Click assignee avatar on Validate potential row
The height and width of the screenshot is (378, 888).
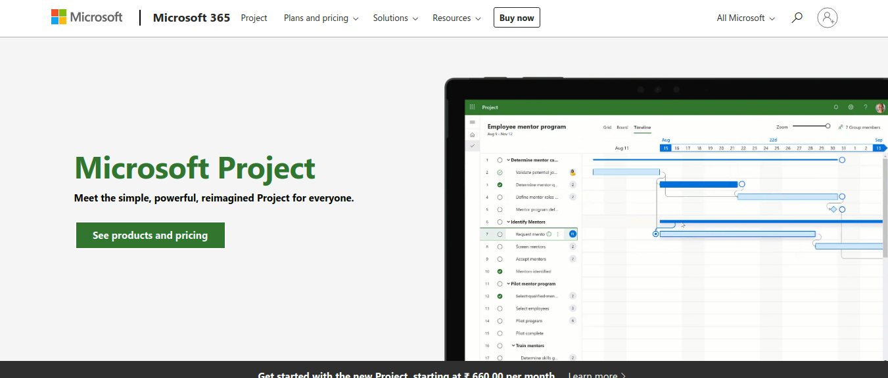[x=573, y=173]
